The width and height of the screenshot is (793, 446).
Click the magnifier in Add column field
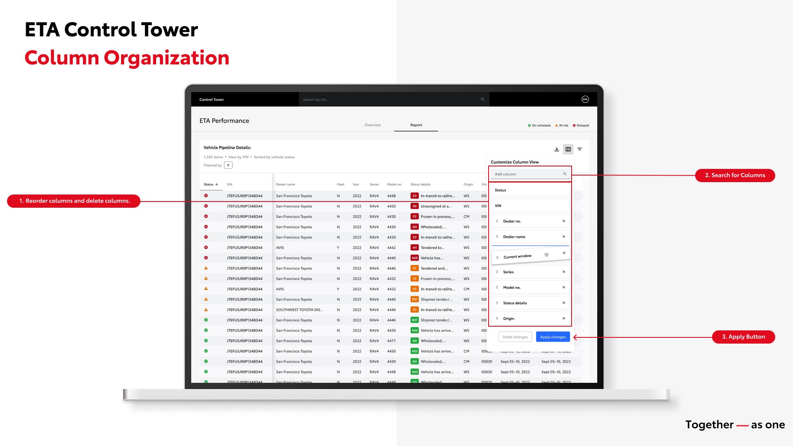coord(565,174)
